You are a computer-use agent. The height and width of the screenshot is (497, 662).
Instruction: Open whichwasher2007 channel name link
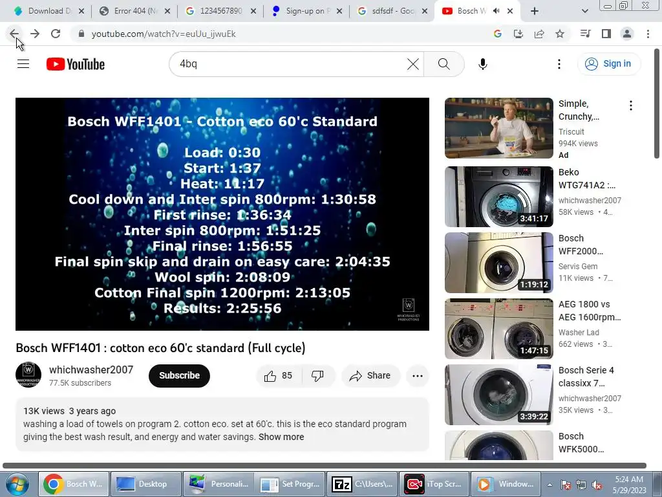click(x=91, y=370)
